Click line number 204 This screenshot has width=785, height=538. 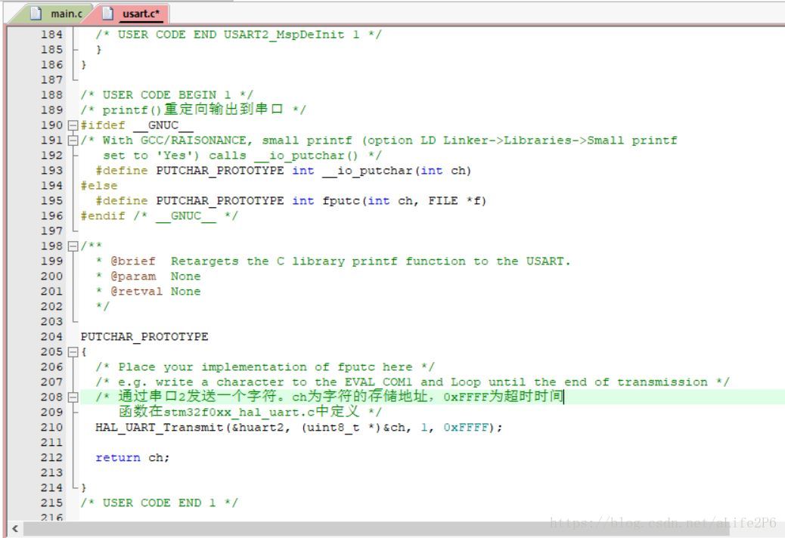tap(52, 336)
